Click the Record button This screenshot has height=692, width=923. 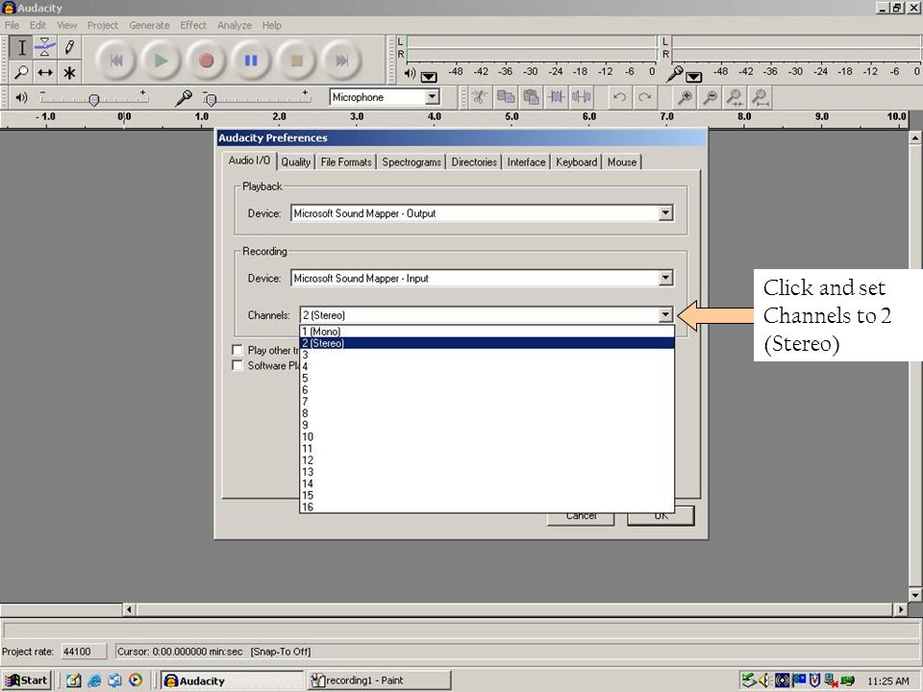click(x=206, y=60)
